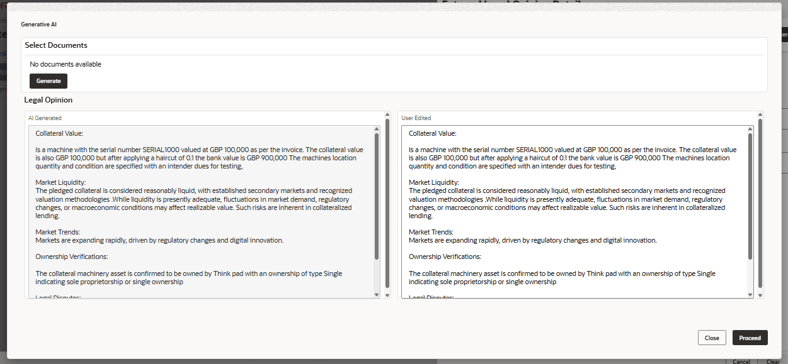The image size is (788, 364).
Task: Click the Select Documents heading
Action: point(56,45)
